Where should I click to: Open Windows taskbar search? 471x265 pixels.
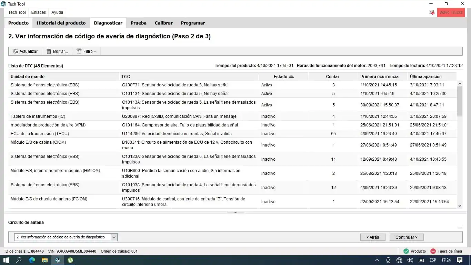pyautogui.click(x=19, y=260)
